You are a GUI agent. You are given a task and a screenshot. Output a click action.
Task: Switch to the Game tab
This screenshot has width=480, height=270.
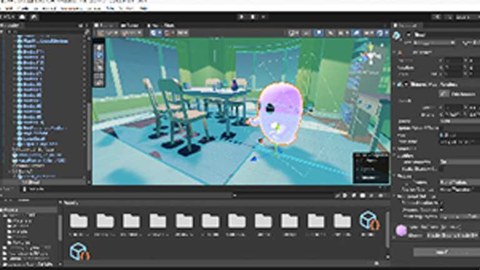pyautogui.click(x=131, y=26)
